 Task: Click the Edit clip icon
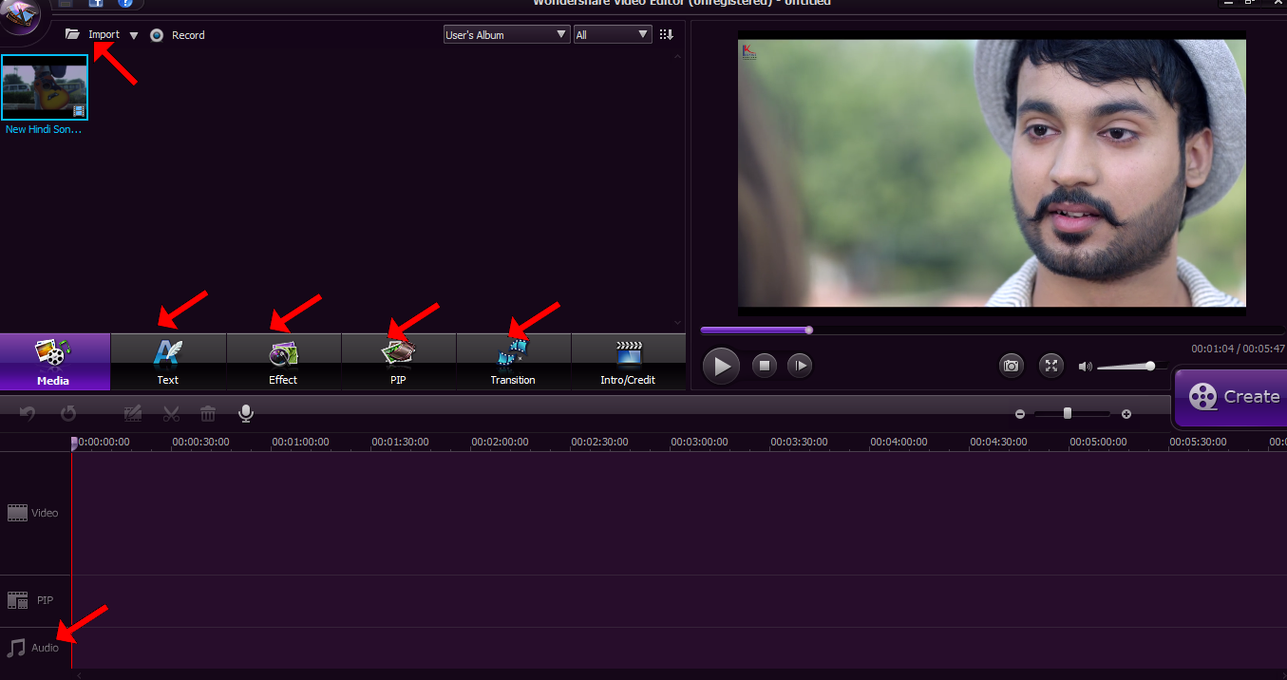tap(133, 413)
